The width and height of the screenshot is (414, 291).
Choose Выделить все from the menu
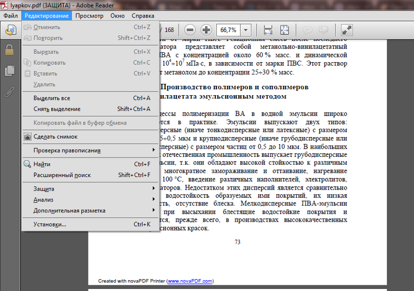pyautogui.click(x=52, y=98)
